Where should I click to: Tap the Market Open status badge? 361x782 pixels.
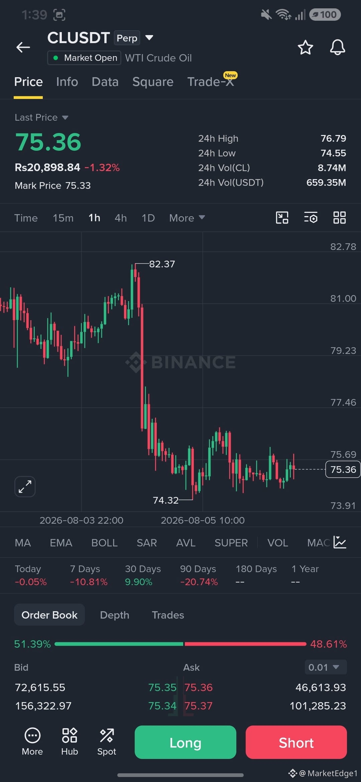pos(84,58)
